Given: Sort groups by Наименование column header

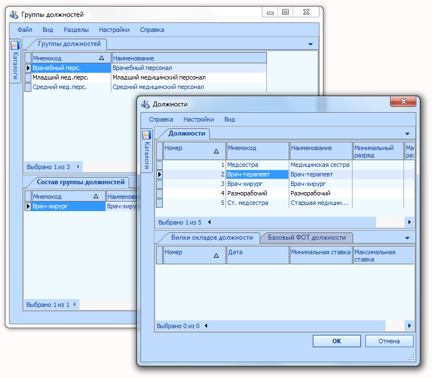Looking at the screenshot, I should [189, 58].
